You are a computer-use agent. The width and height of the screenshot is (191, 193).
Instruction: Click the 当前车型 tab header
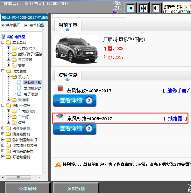point(68,26)
